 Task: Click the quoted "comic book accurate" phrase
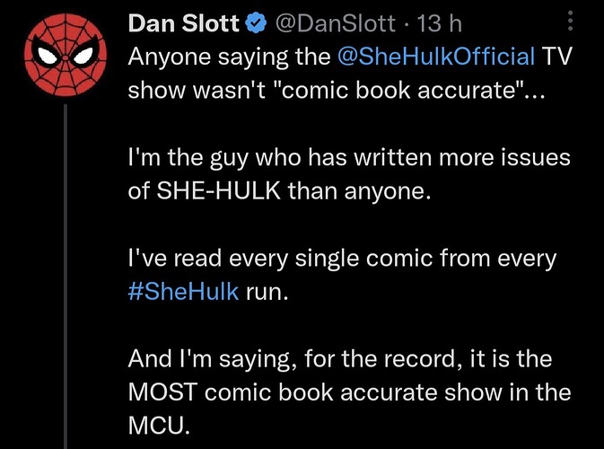click(x=399, y=90)
